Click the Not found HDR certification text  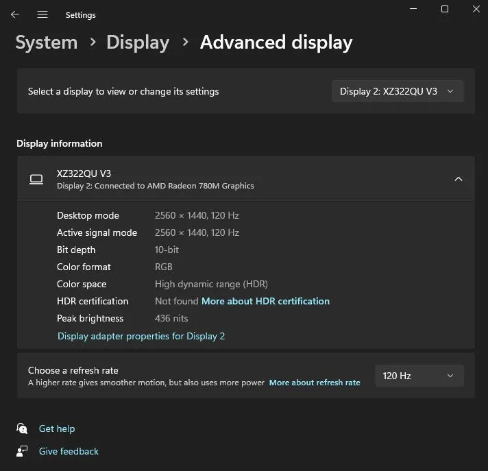point(176,301)
